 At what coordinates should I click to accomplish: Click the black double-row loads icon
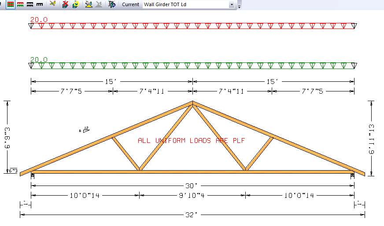click(30, 4)
